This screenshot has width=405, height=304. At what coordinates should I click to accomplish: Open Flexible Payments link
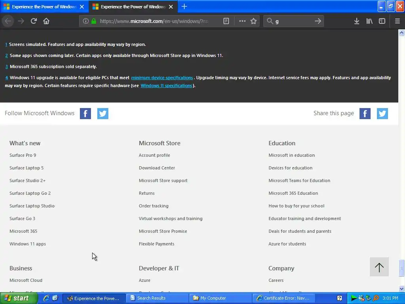pyautogui.click(x=157, y=244)
